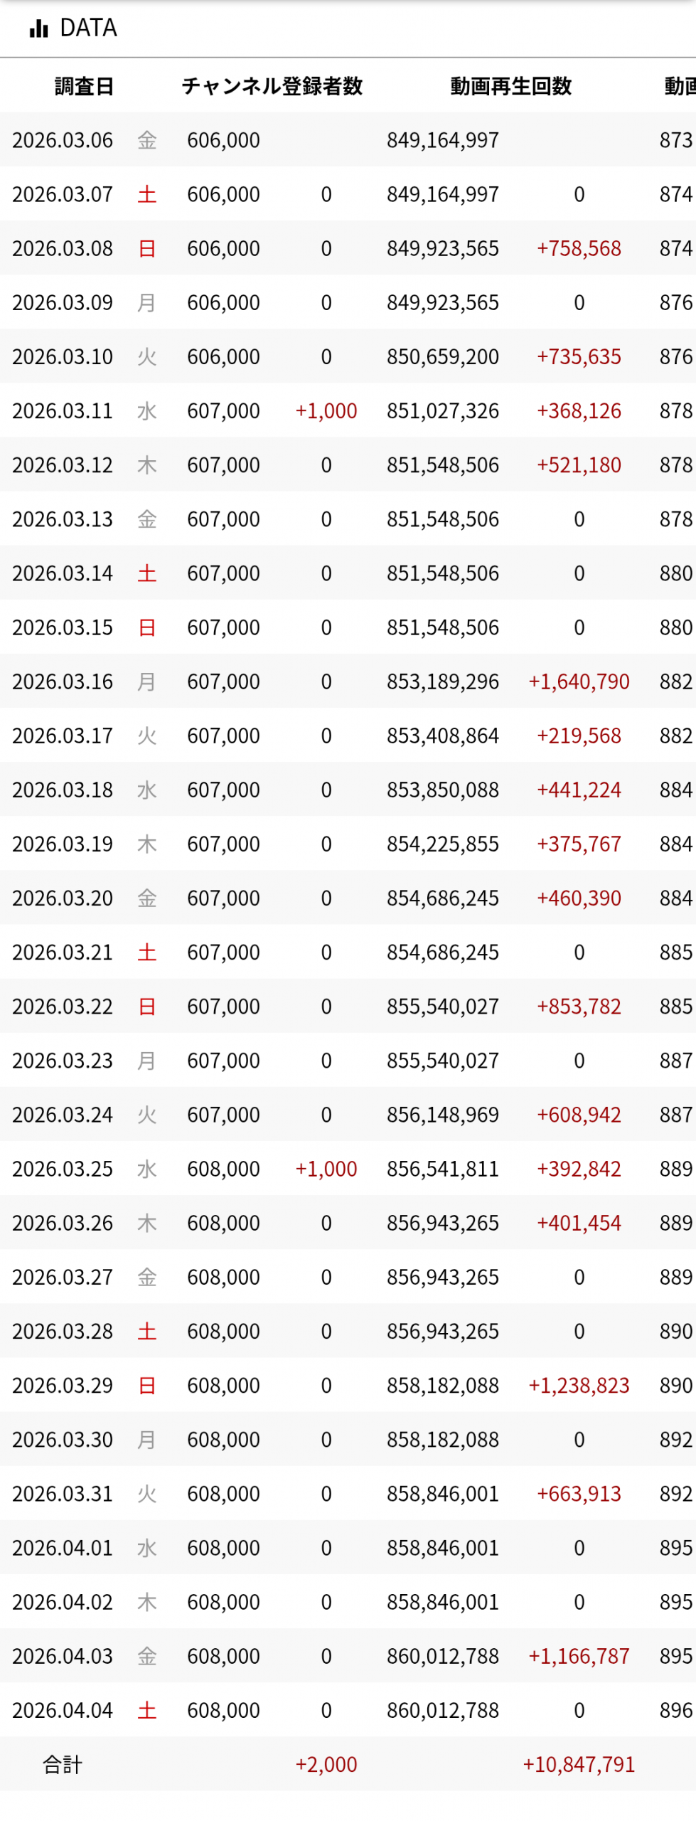Click the +10,847,791 total views value
Screen dimensions: 696x1821
[x=578, y=1763]
